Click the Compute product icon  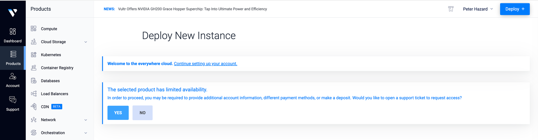coord(34,29)
